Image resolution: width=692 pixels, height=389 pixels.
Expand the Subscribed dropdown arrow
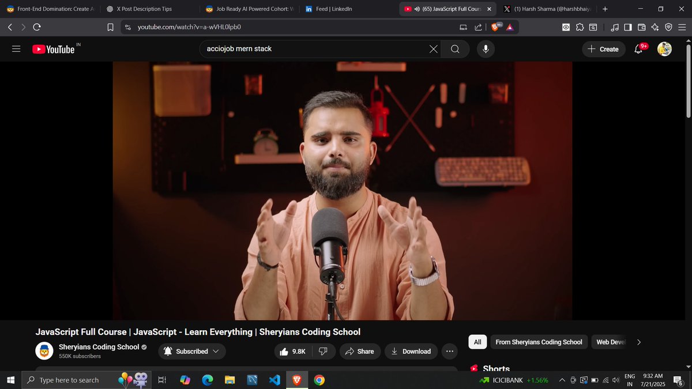[x=216, y=351]
